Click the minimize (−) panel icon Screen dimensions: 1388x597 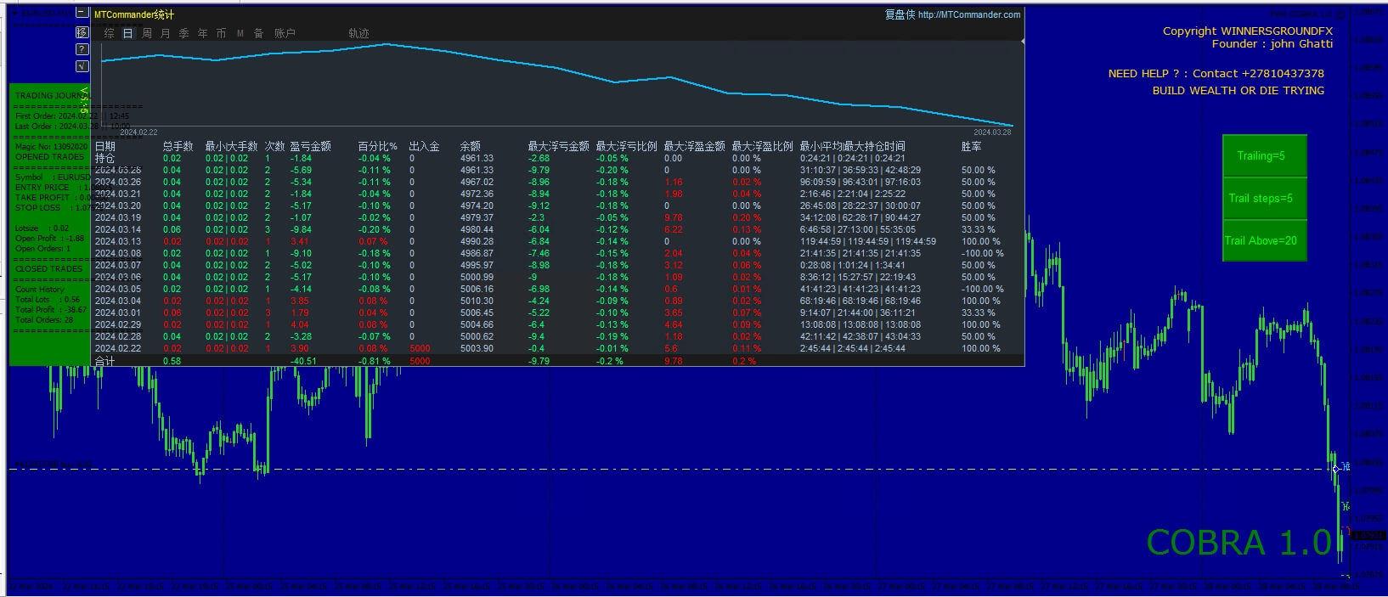[82, 13]
